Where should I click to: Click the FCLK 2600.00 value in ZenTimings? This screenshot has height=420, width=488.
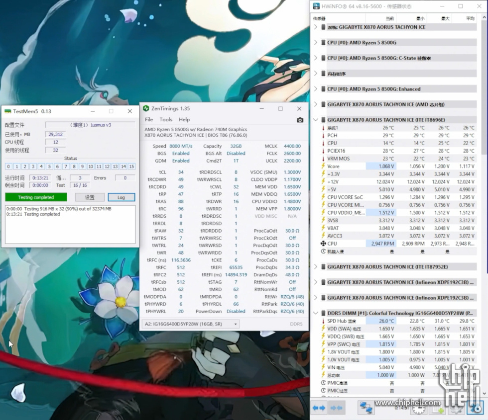292,154
